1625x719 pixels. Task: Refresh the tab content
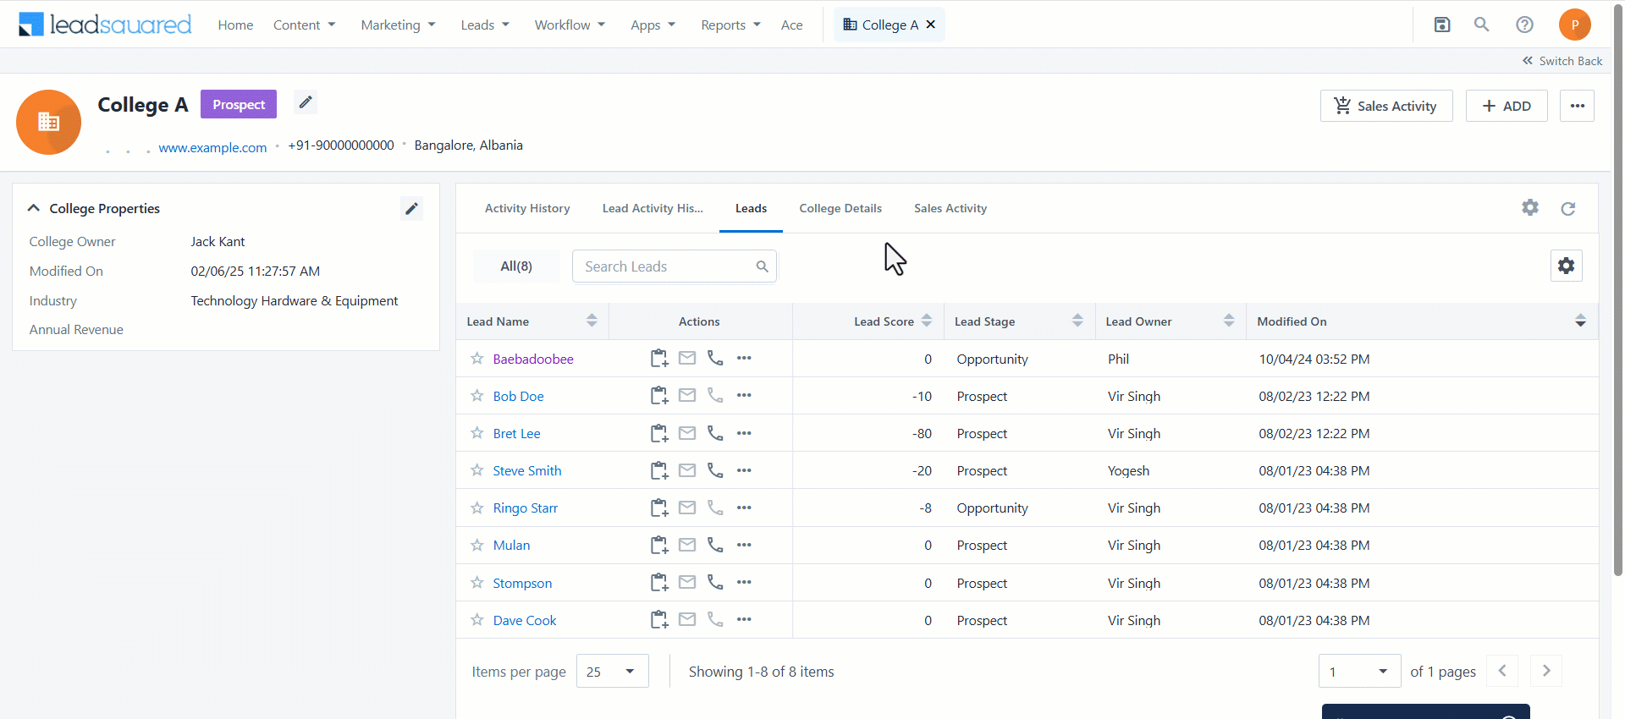[1568, 209]
